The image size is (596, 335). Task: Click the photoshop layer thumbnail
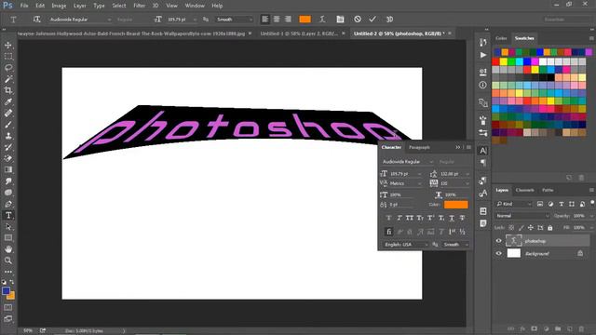pos(514,241)
